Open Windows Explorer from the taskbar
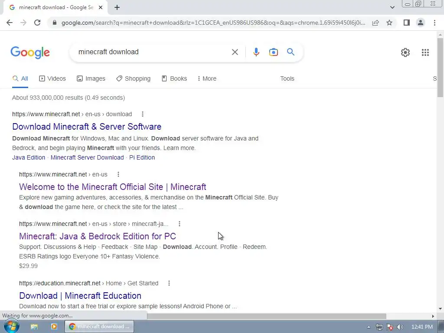The width and height of the screenshot is (444, 333). 34,327
